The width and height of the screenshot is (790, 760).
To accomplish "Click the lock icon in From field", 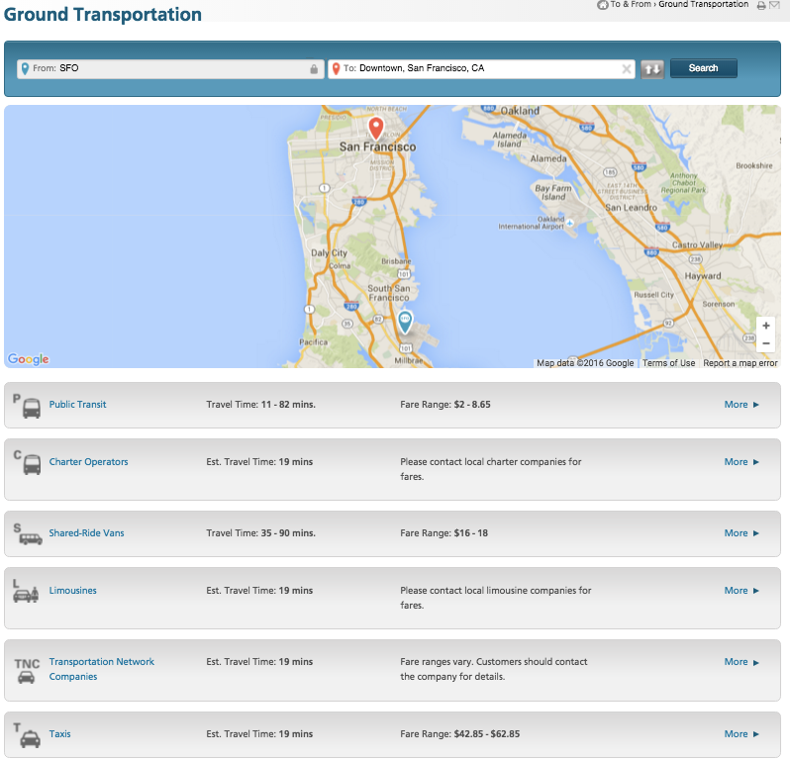I will [x=314, y=69].
